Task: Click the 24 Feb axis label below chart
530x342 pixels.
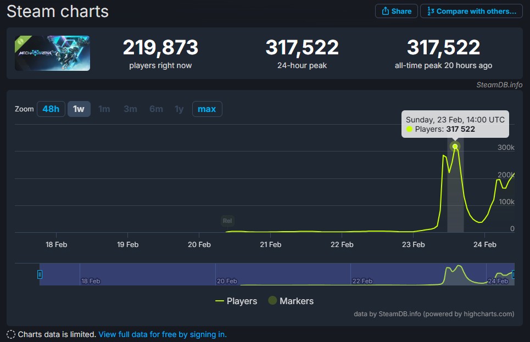Action: click(485, 244)
